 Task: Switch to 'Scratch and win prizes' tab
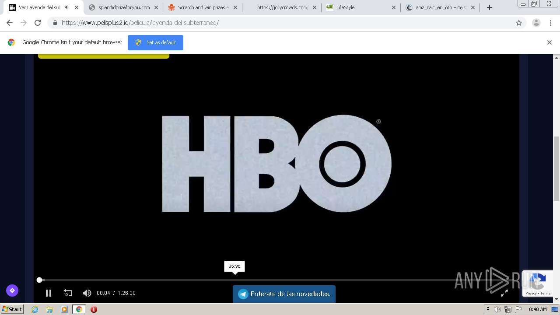click(203, 7)
